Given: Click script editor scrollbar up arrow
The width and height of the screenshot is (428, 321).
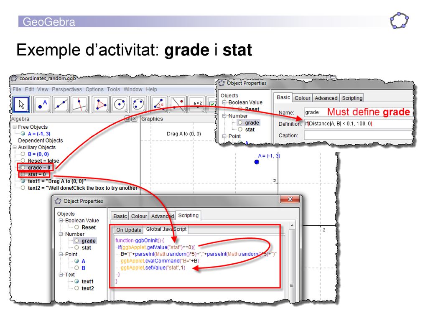Looking at the screenshot, I should (x=292, y=226).
